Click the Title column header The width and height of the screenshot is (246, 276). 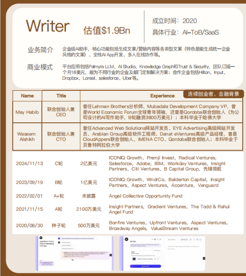(x=61, y=96)
